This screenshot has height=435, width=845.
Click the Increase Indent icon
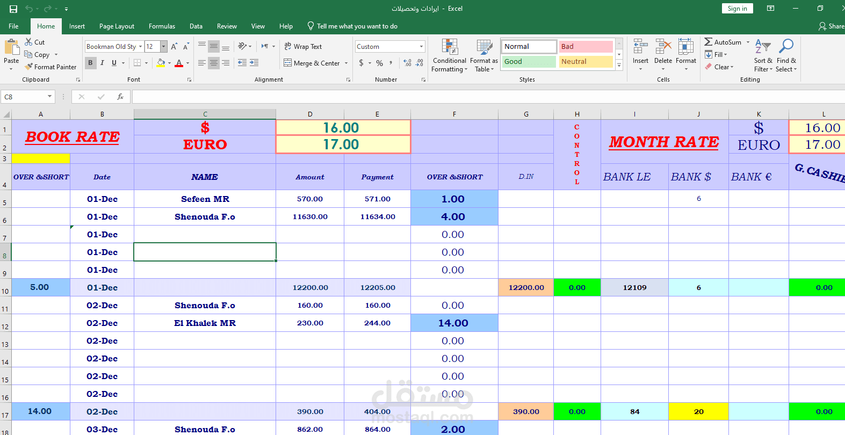[254, 63]
